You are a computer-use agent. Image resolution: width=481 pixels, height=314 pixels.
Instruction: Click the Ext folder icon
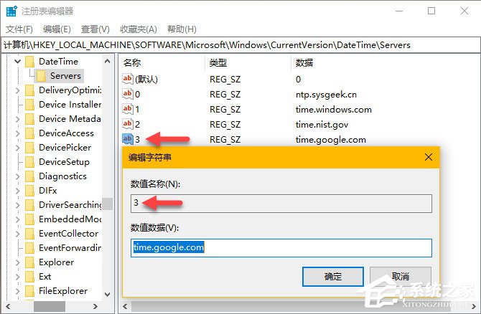(29, 277)
